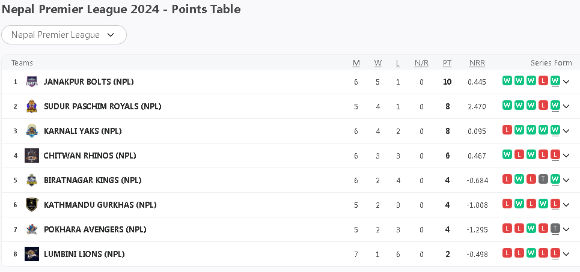
Task: Click the Karnali Yaks team logo
Action: (32, 131)
